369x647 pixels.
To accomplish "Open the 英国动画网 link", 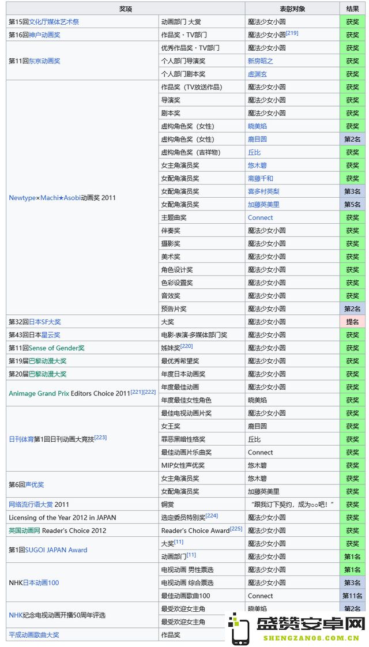I will tap(24, 531).
